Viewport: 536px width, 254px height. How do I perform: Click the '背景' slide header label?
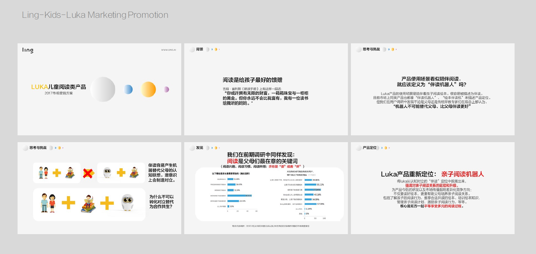pos(200,49)
